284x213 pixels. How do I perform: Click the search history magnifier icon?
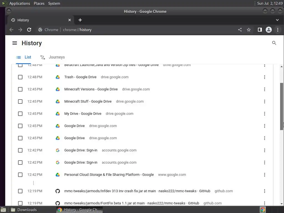(x=274, y=43)
